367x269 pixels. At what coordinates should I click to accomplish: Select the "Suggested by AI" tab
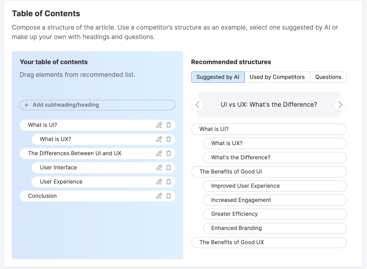[218, 77]
